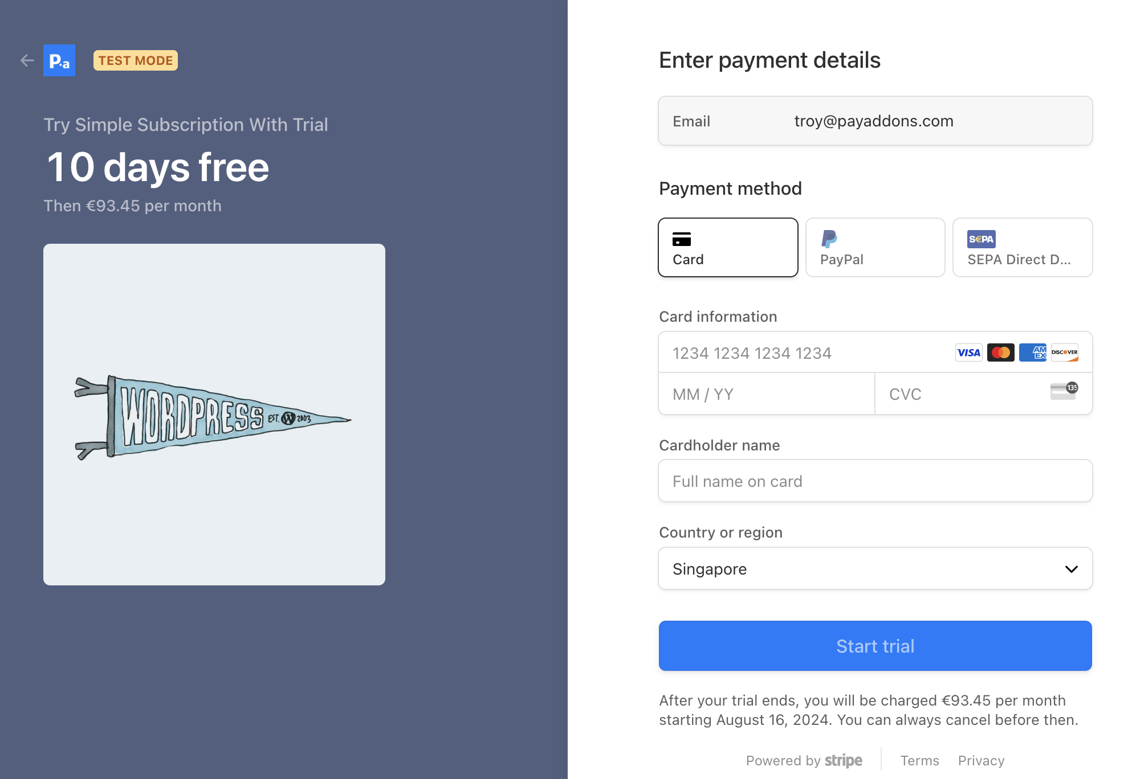This screenshot has height=779, width=1124.
Task: Click the American Express brand icon
Action: (1032, 353)
